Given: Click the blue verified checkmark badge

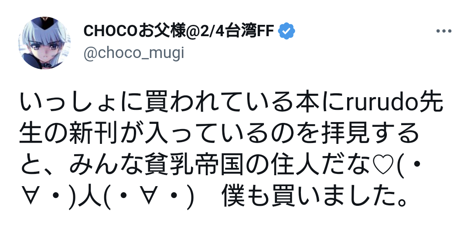Looking at the screenshot, I should [x=287, y=31].
